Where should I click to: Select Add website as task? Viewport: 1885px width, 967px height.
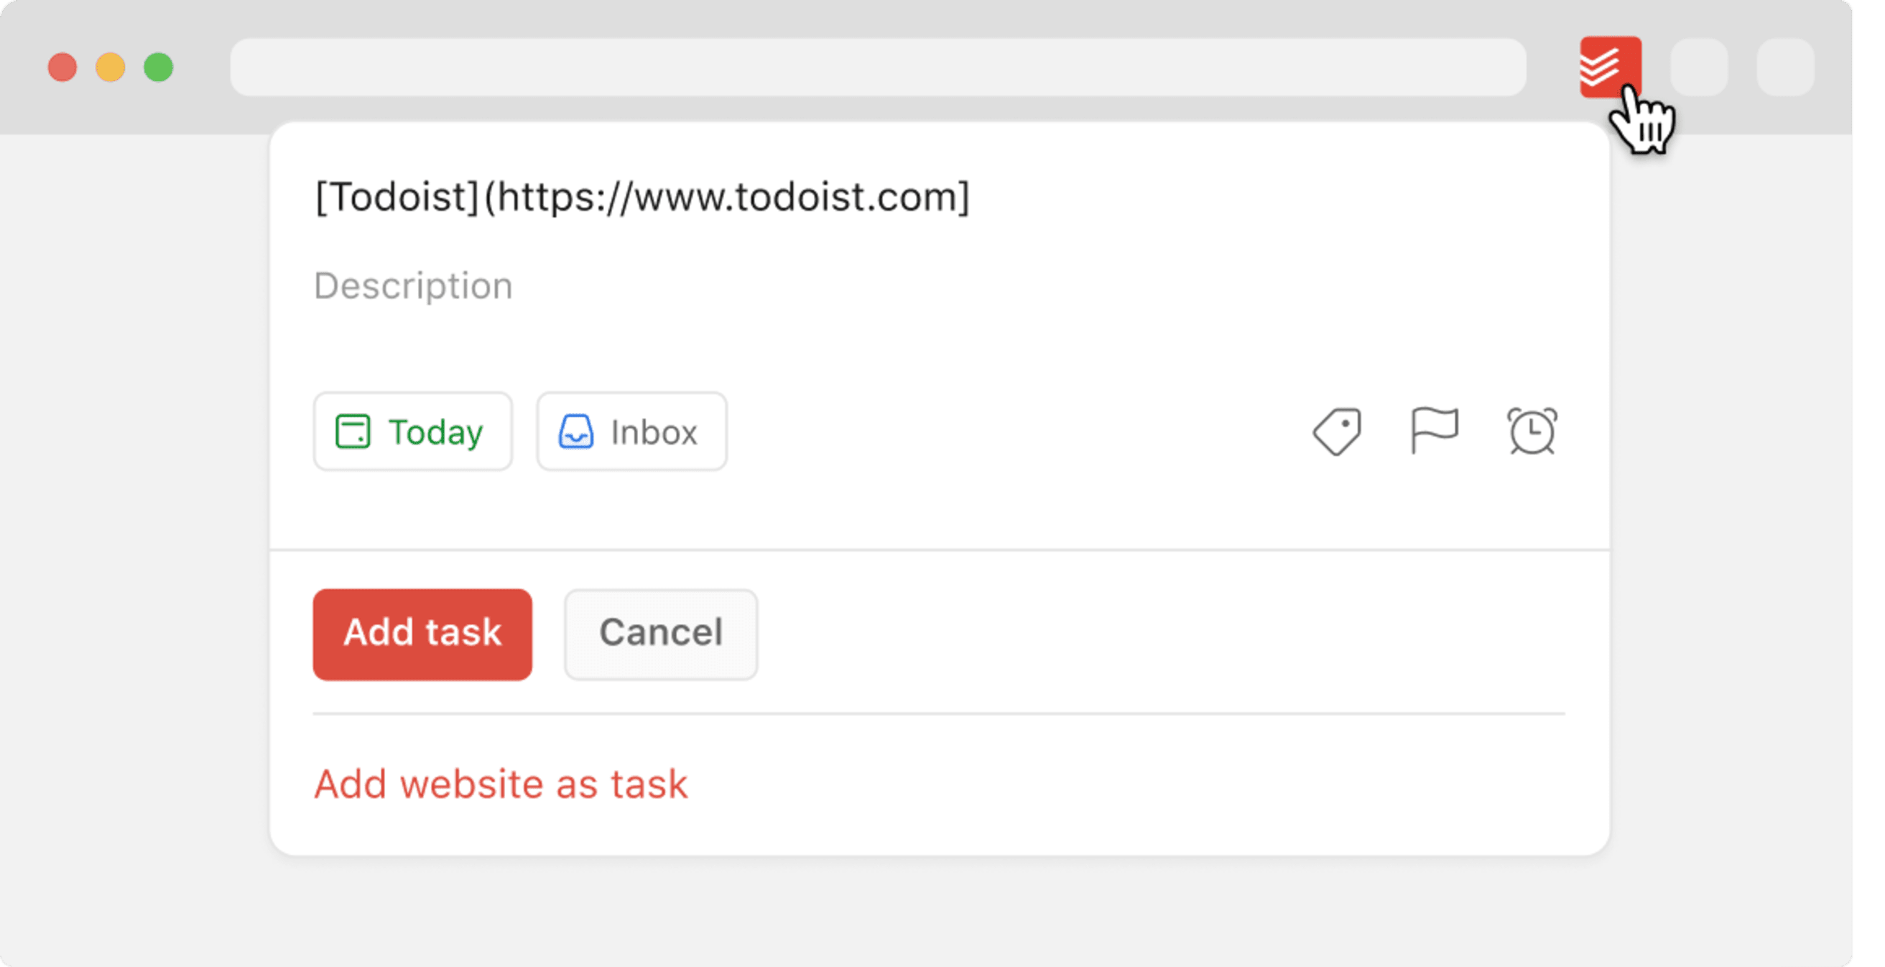(501, 784)
